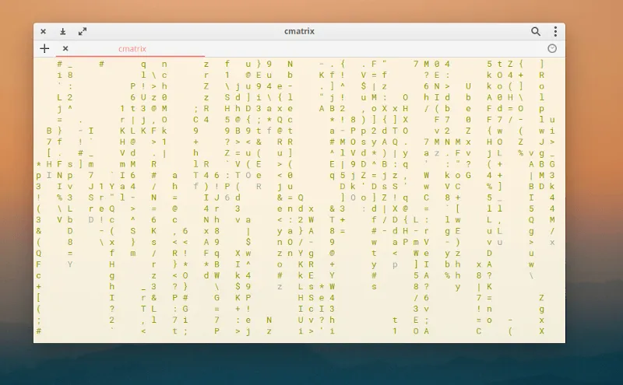This screenshot has height=385, width=623.
Task: Click desktop background left of the terminal
Action: pos(16,194)
